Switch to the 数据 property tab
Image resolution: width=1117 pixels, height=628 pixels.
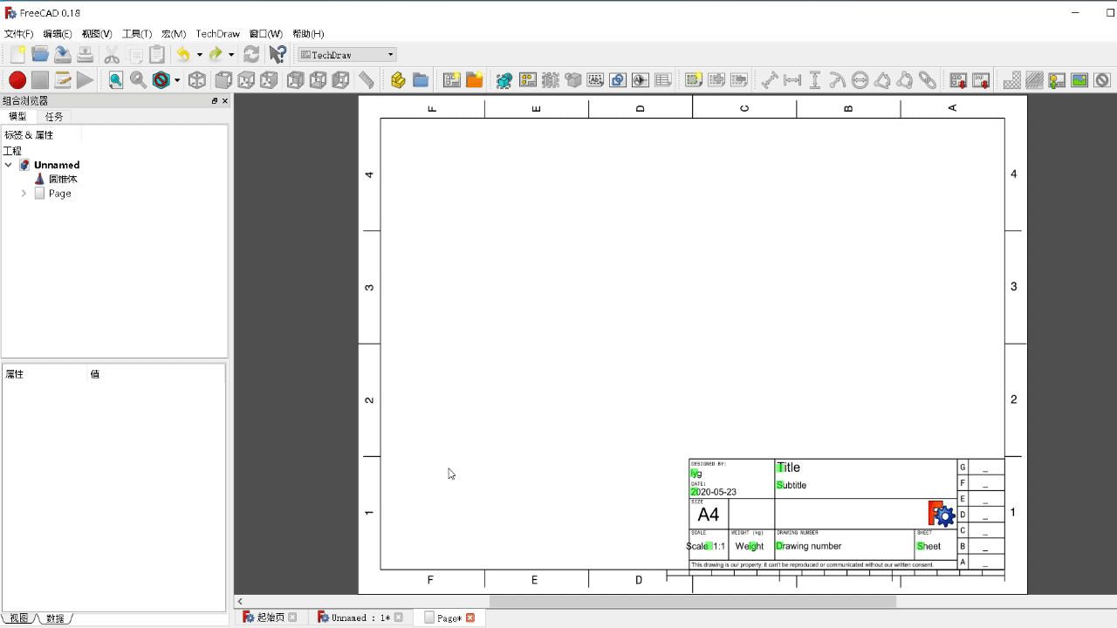click(54, 618)
